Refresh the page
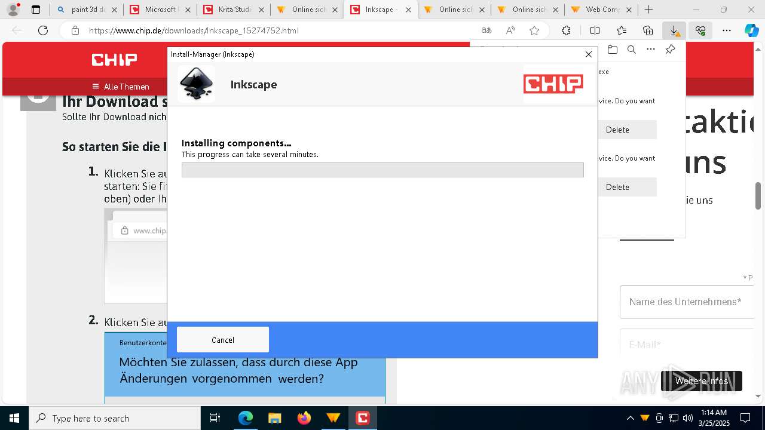Image resolution: width=765 pixels, height=430 pixels. [43, 30]
